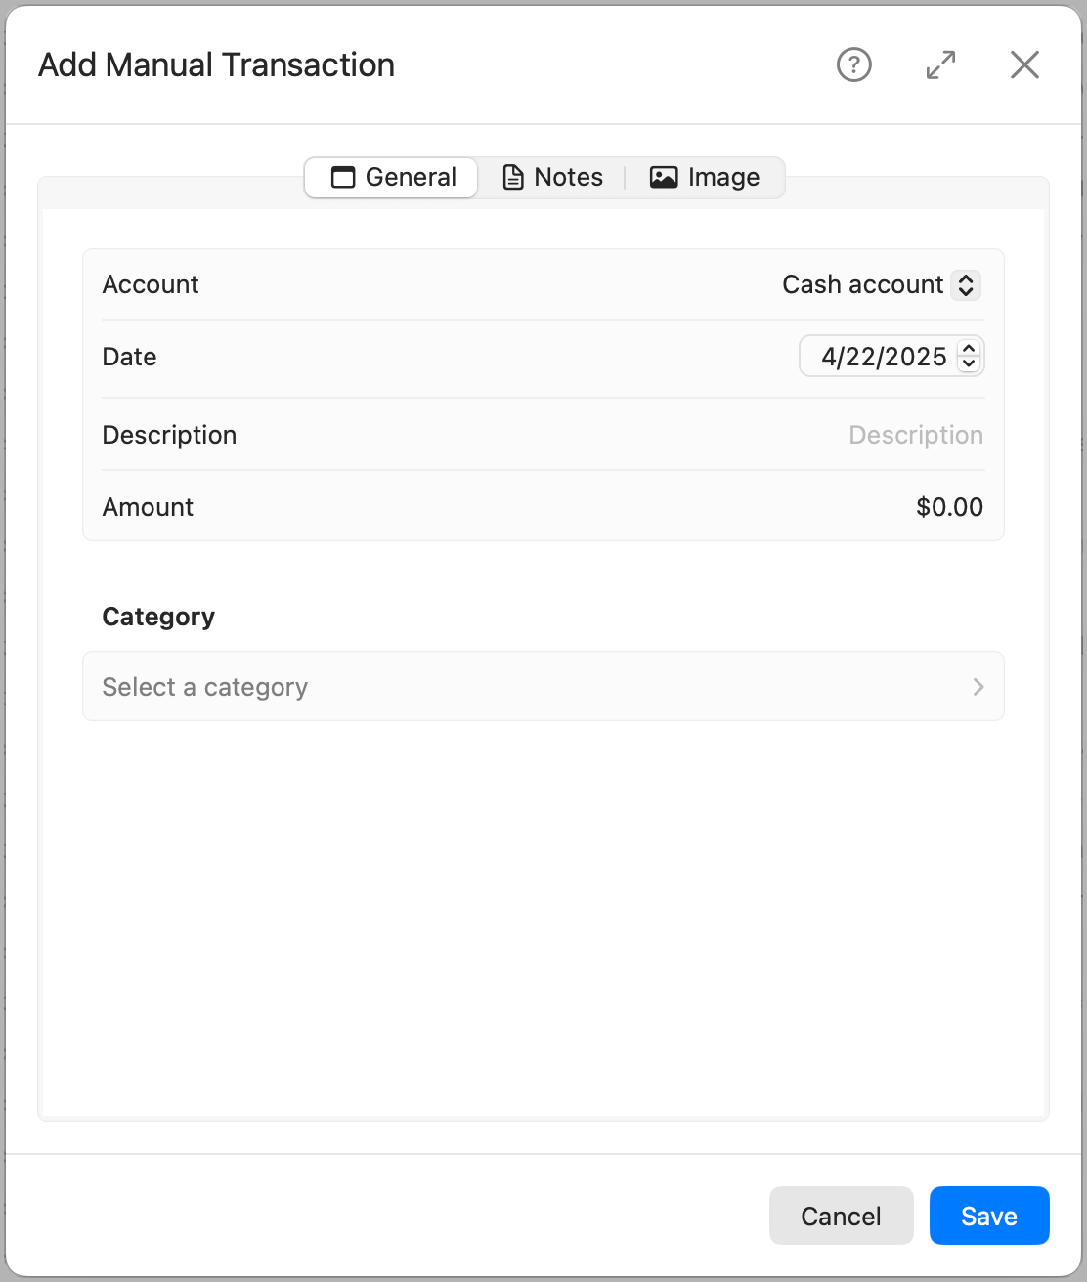The image size is (1087, 1282).
Task: Close the Add Manual Transaction dialog
Action: coord(1024,64)
